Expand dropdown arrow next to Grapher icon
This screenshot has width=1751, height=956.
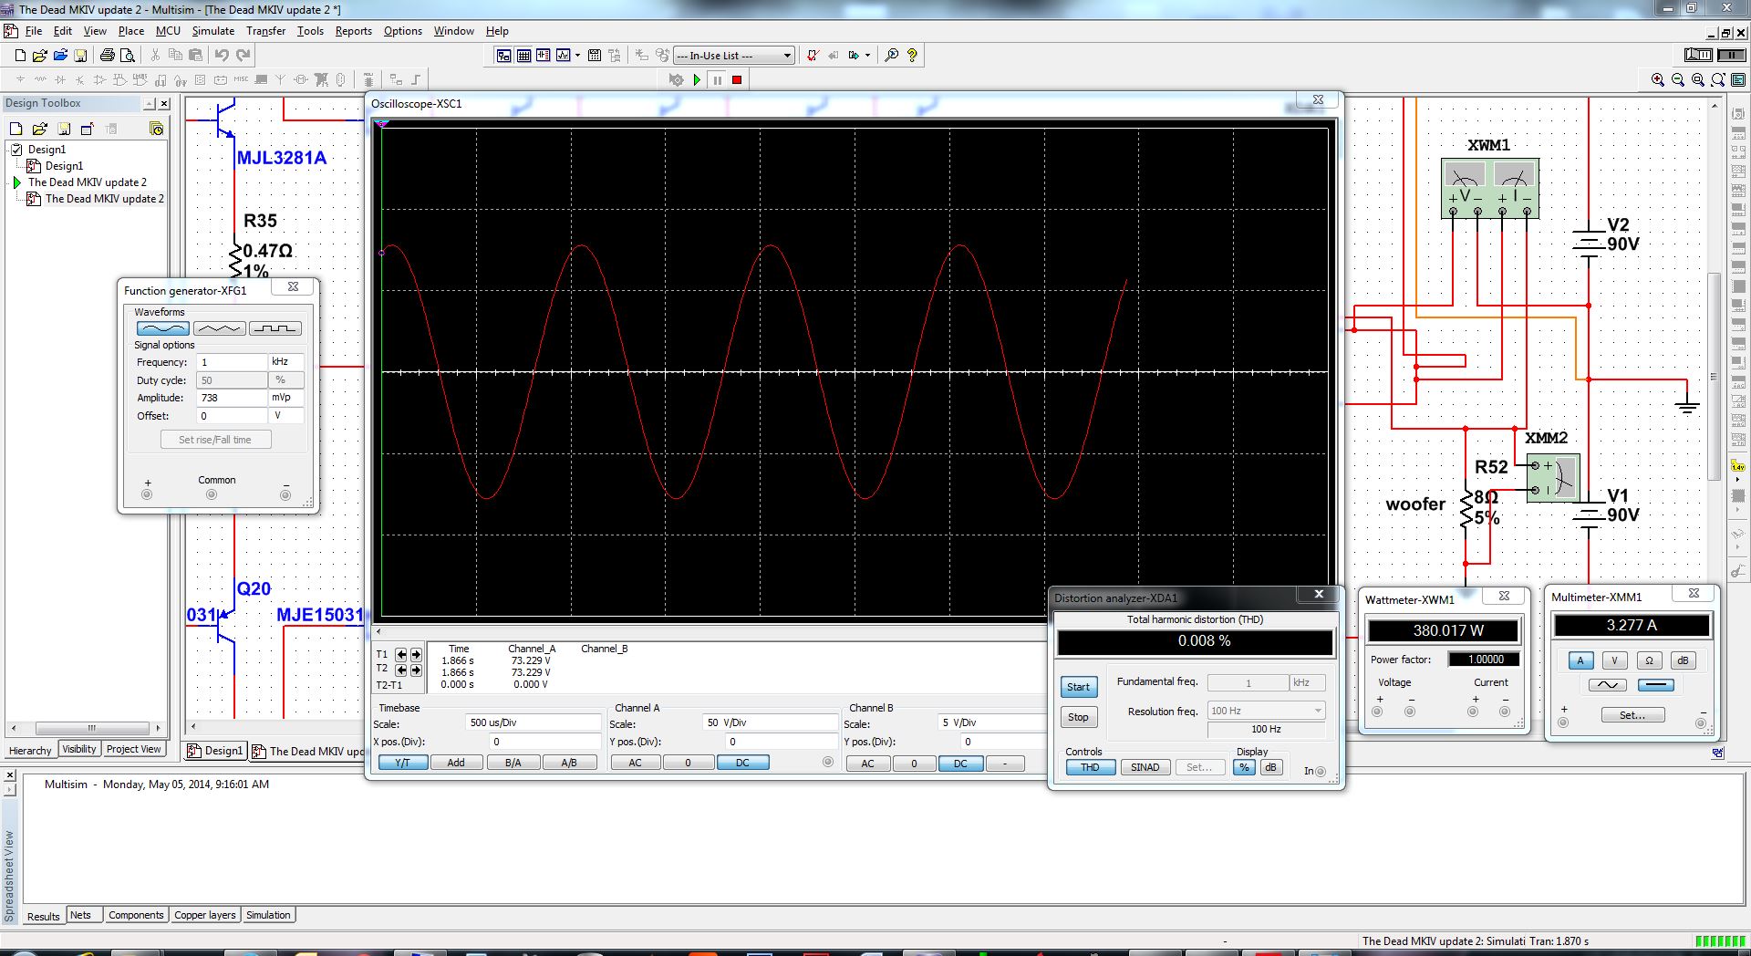[x=577, y=56]
